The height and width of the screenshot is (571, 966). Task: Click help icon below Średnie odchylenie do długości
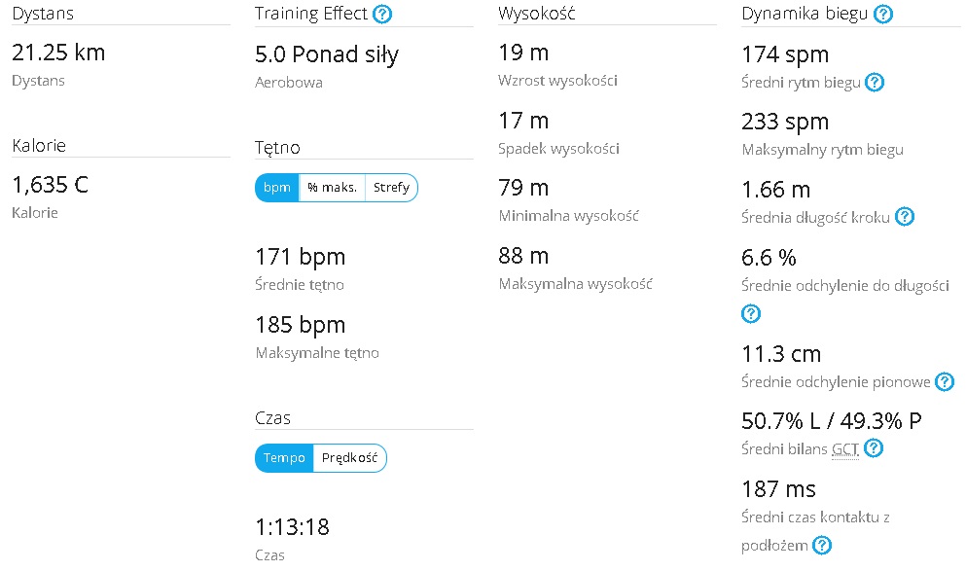point(751,313)
